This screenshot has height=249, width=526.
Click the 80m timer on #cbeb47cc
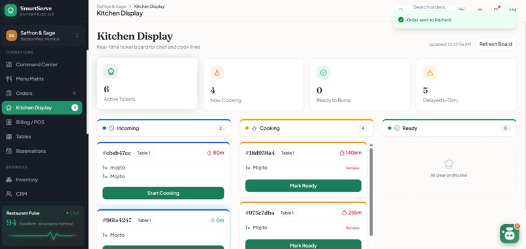tap(215, 153)
